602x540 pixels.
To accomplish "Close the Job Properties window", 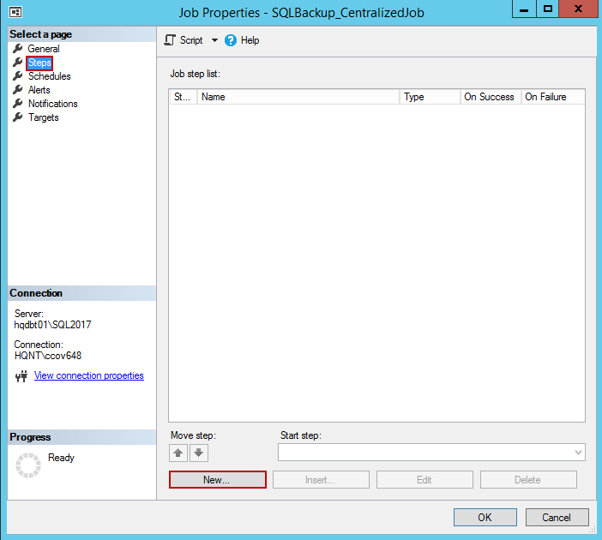I will coord(578,9).
